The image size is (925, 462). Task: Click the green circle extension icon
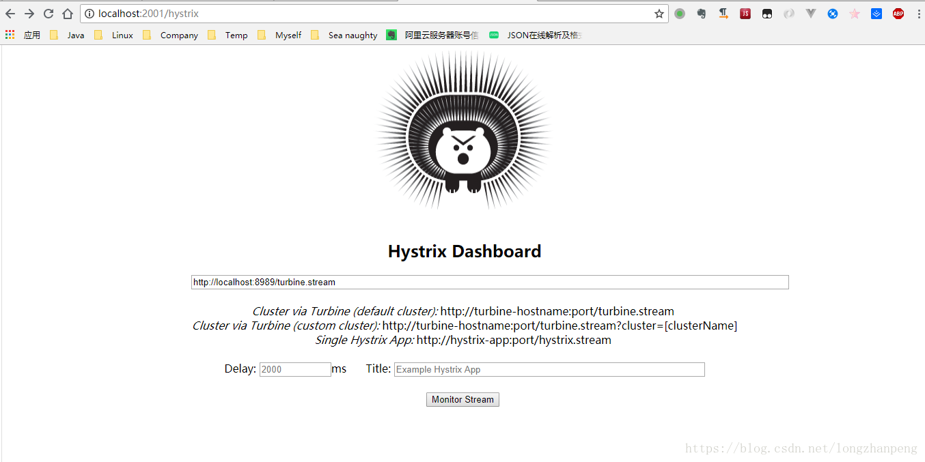(x=680, y=14)
